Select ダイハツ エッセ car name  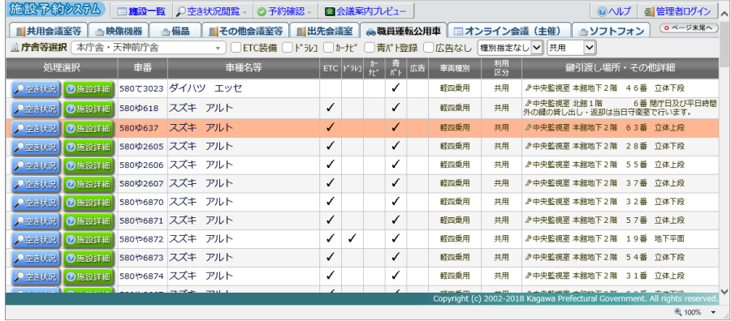tap(205, 89)
